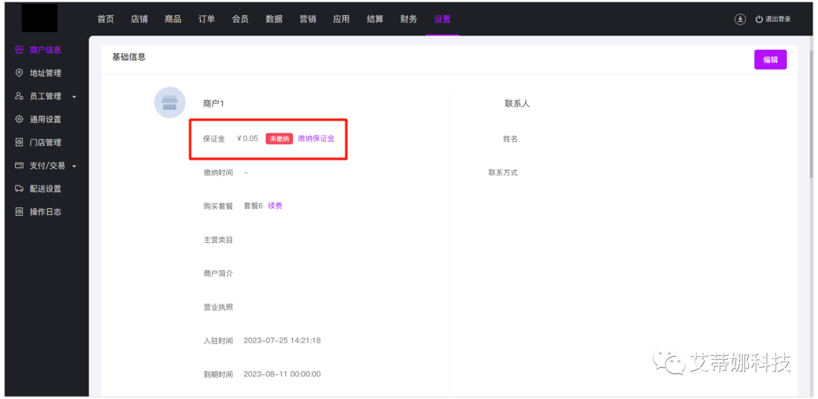This screenshot has width=818, height=399.
Task: Click the expiry time 2023-08-11 00:00:00
Action: point(283,375)
